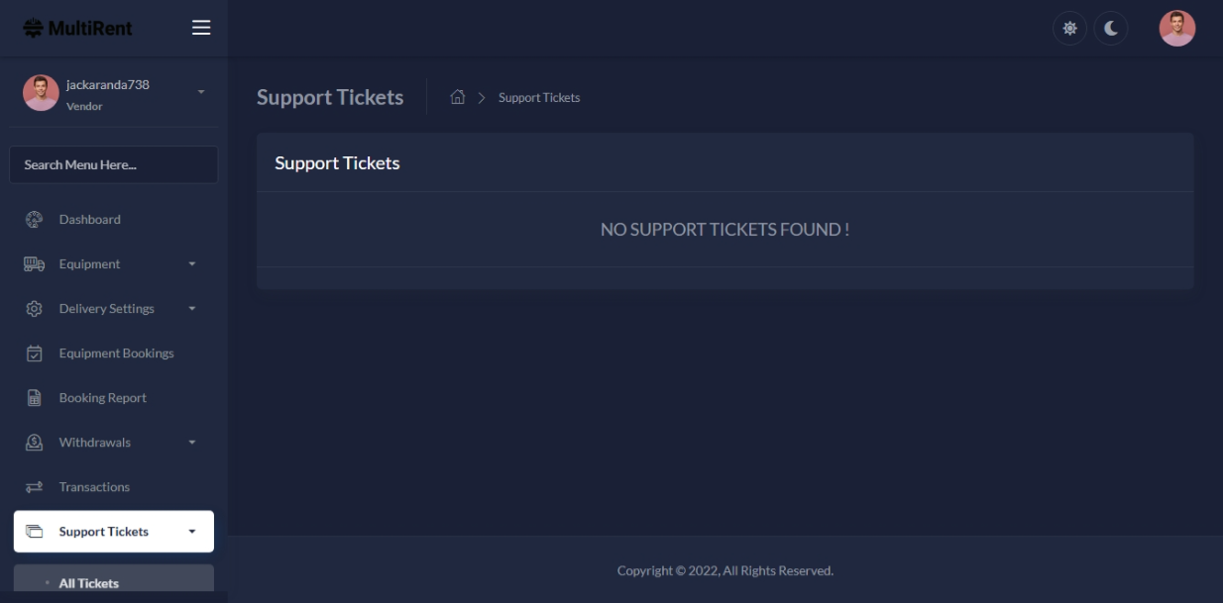The height and width of the screenshot is (603, 1223).
Task: Open the theme settings gear icon
Action: [1069, 29]
